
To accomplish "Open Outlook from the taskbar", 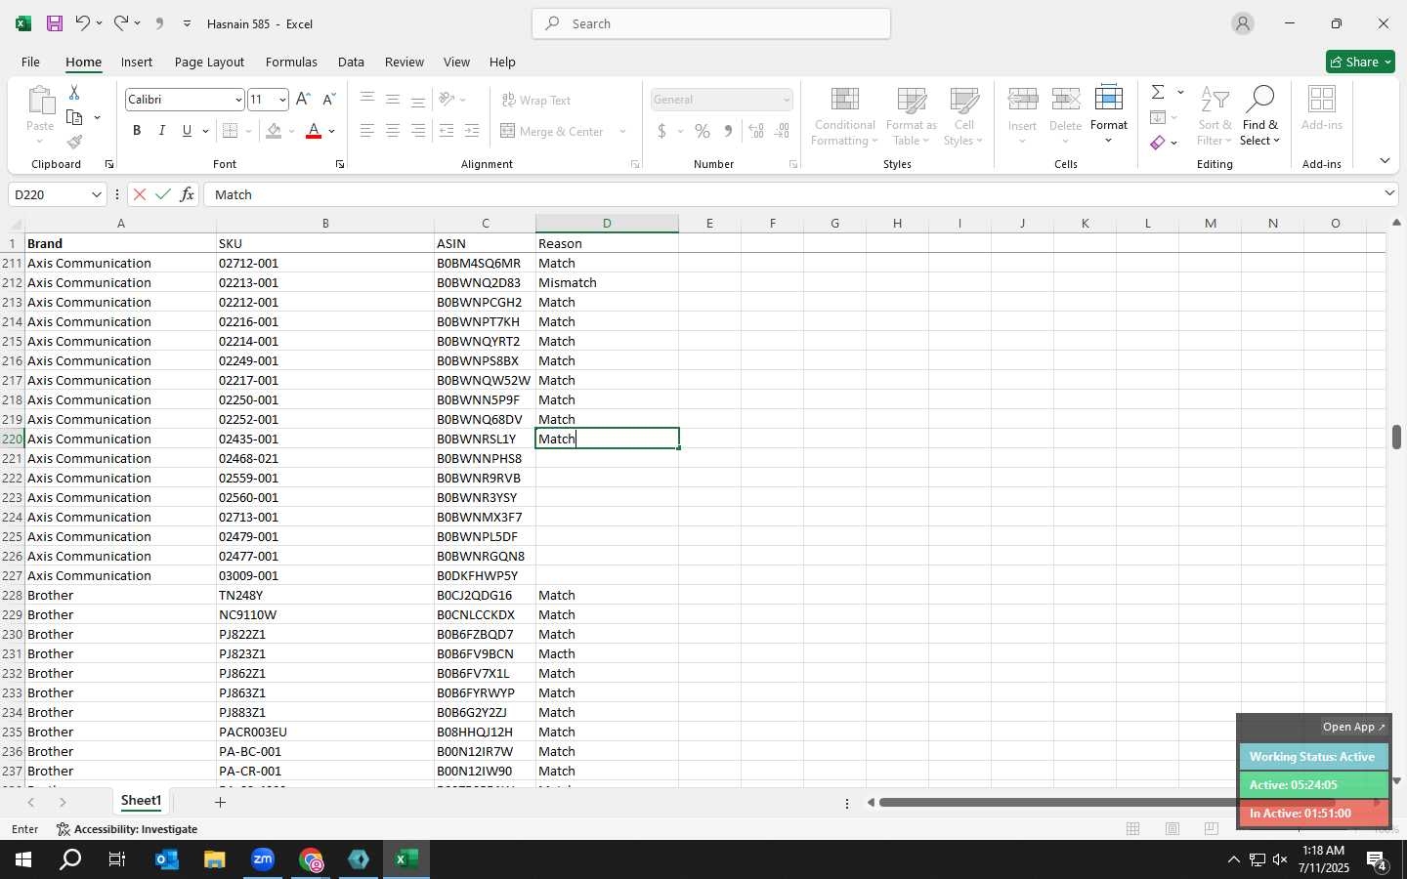I will pyautogui.click(x=167, y=860).
